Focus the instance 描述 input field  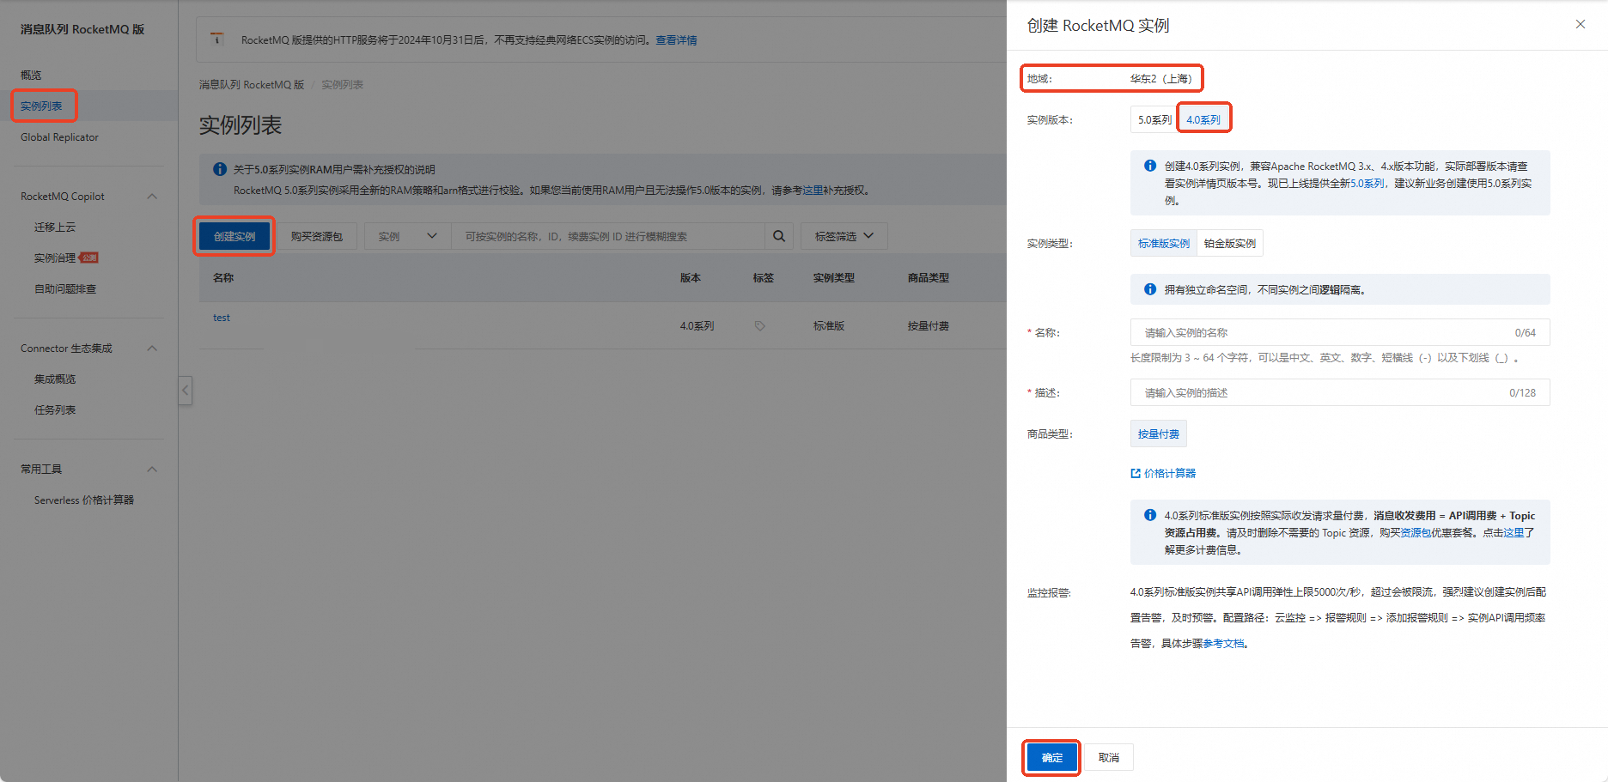[x=1340, y=392]
